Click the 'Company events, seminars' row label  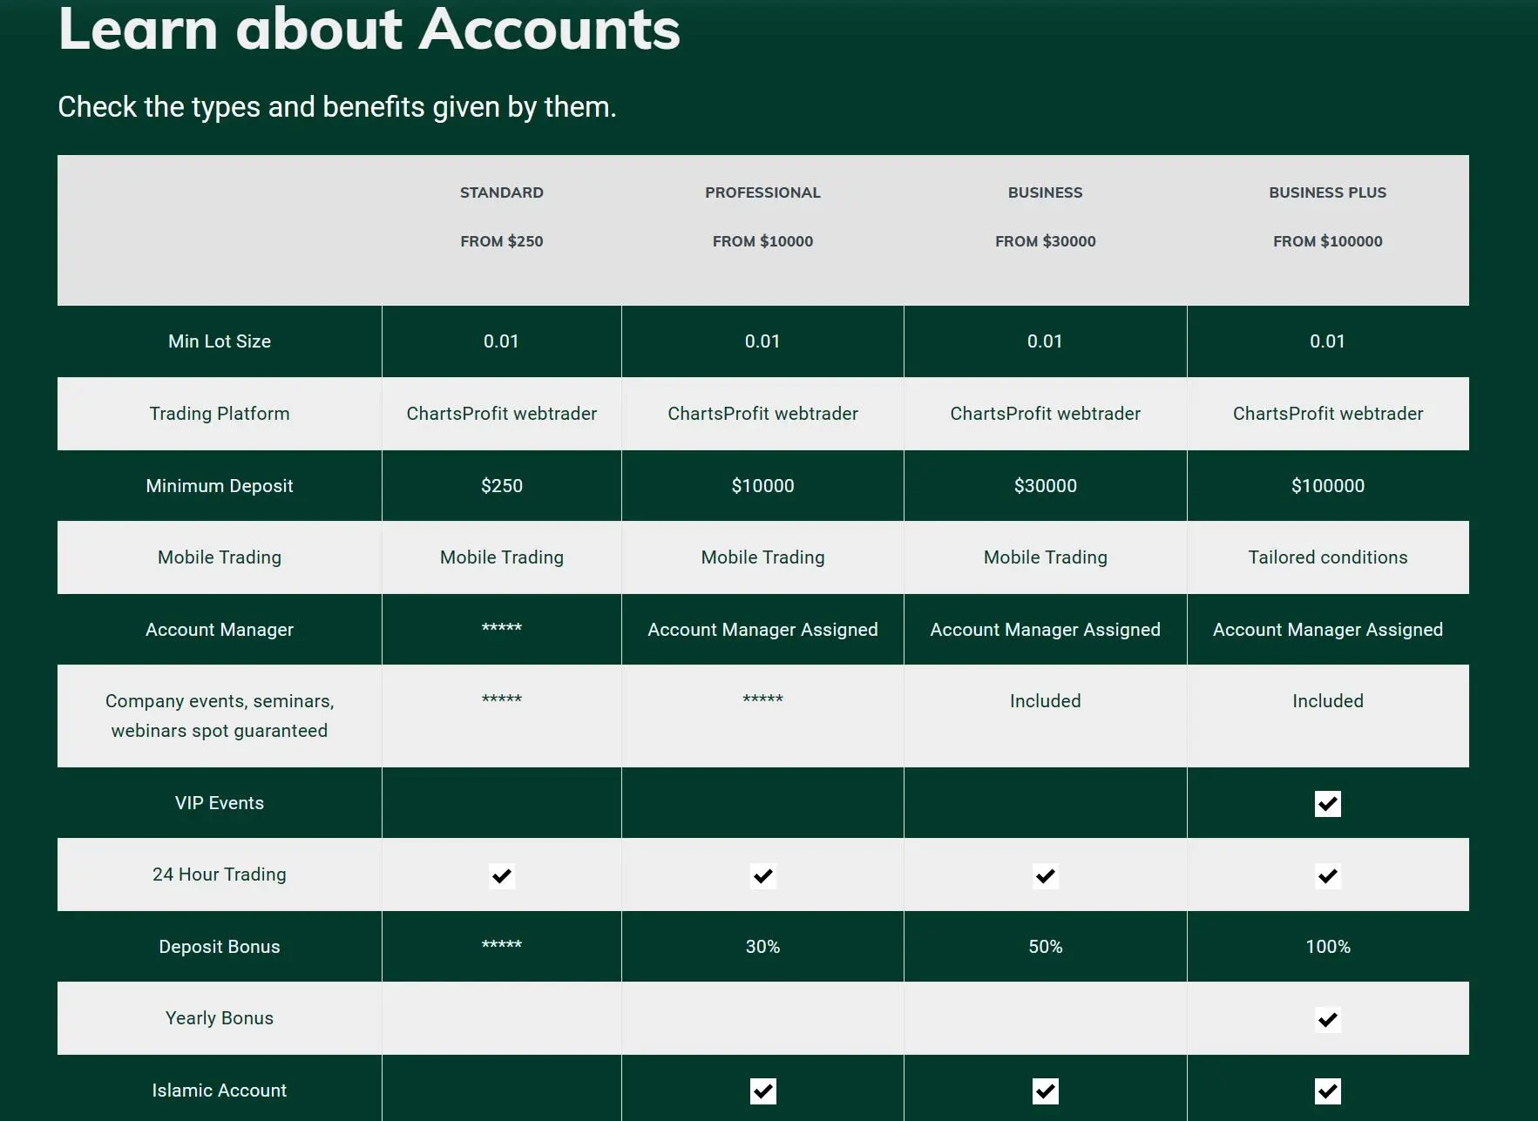click(x=220, y=716)
